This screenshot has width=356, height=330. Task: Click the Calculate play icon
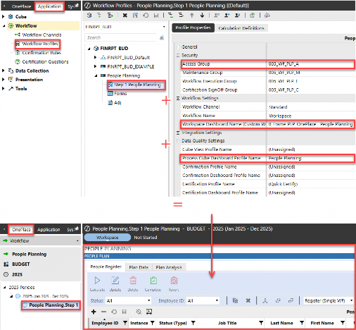click(x=97, y=281)
